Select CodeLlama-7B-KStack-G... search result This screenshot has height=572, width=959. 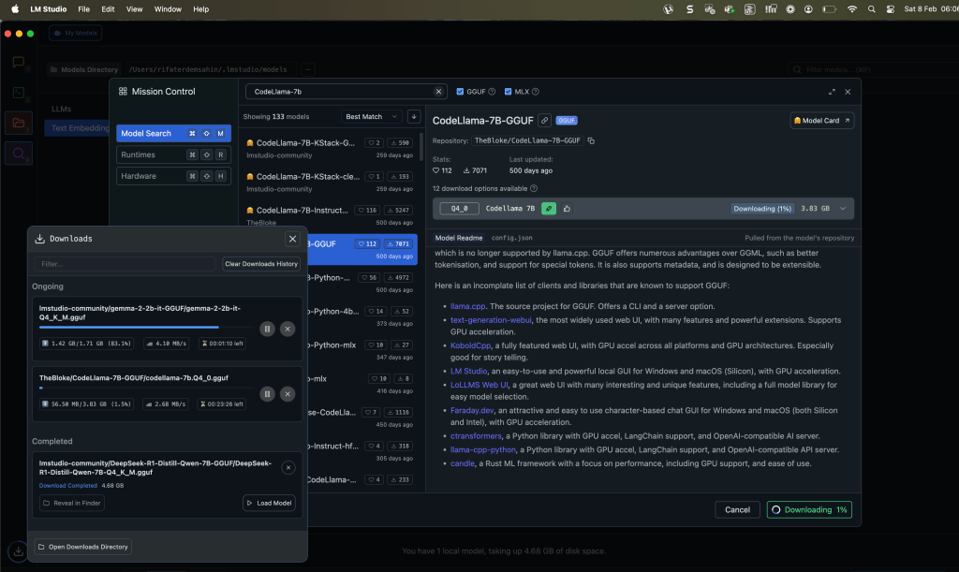[x=329, y=149]
